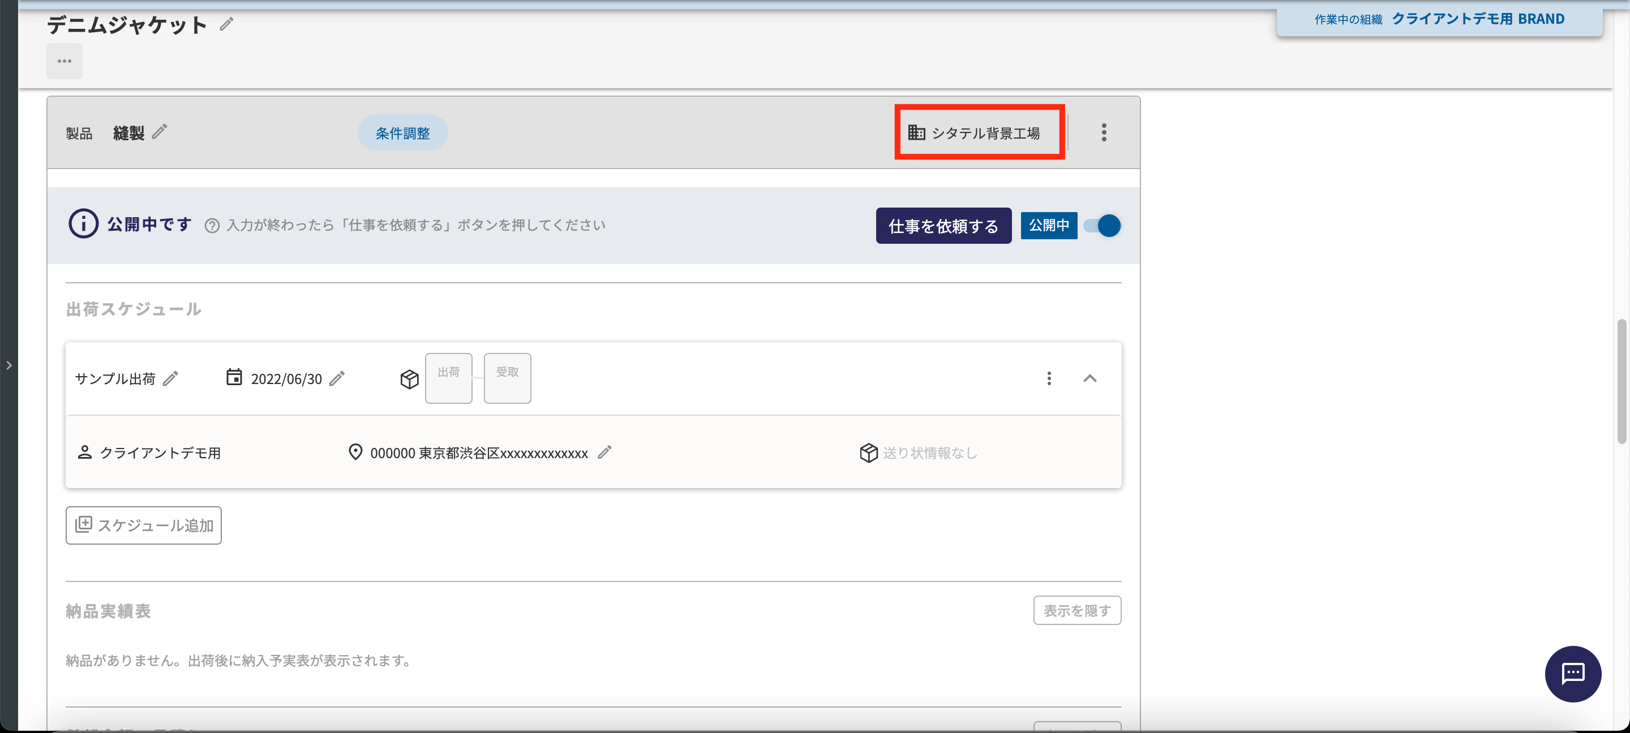Open three-dot menu on schedule row

click(1049, 378)
